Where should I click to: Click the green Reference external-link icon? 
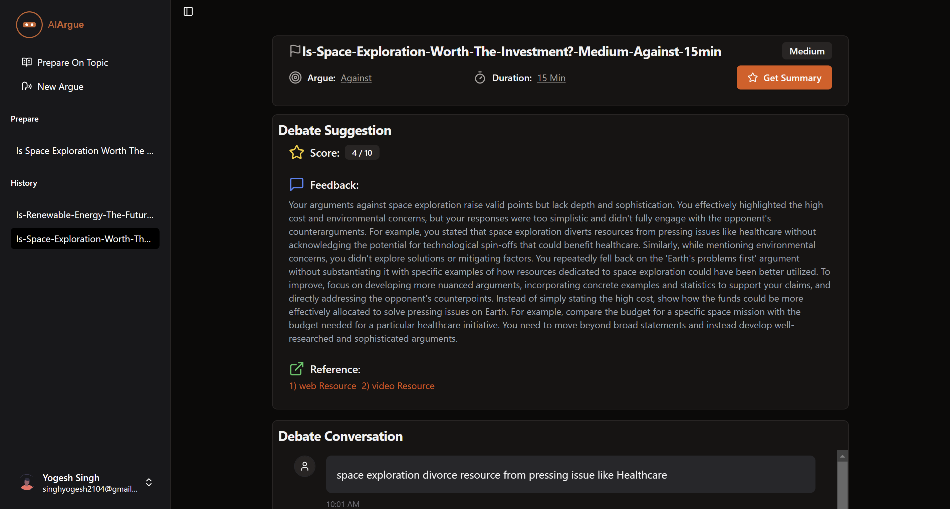(296, 369)
